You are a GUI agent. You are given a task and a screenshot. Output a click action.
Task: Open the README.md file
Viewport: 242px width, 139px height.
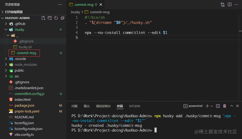click(33, 117)
